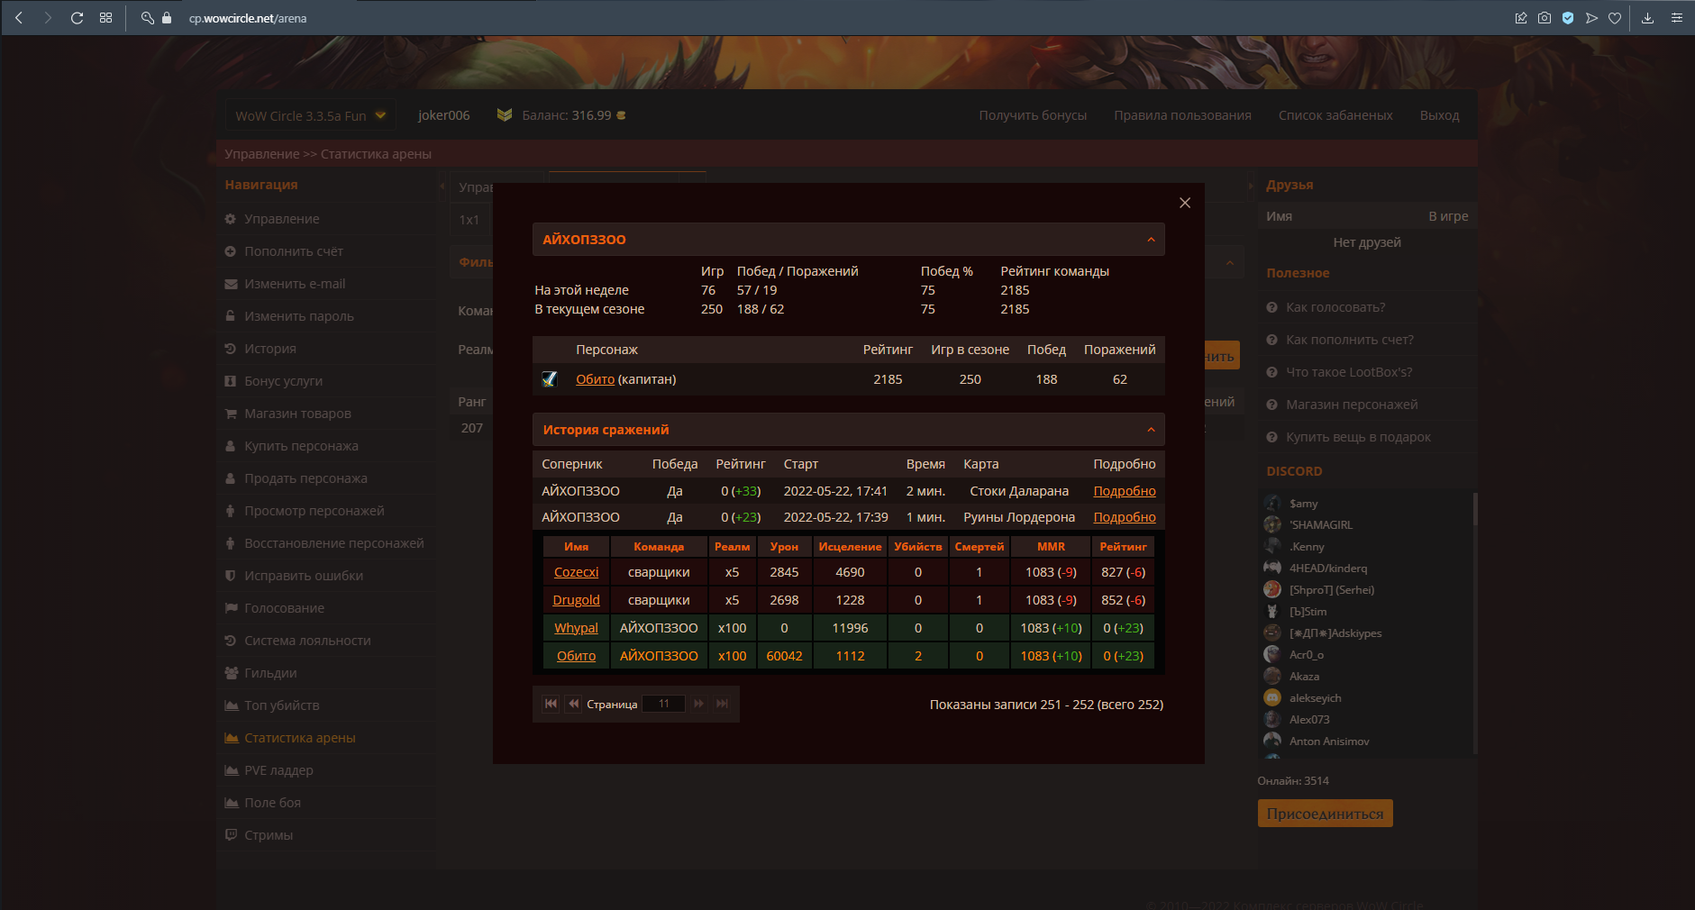Viewport: 1695px width, 910px height.
Task: Click the class icon beside Обито (капитан)
Action: tap(550, 379)
